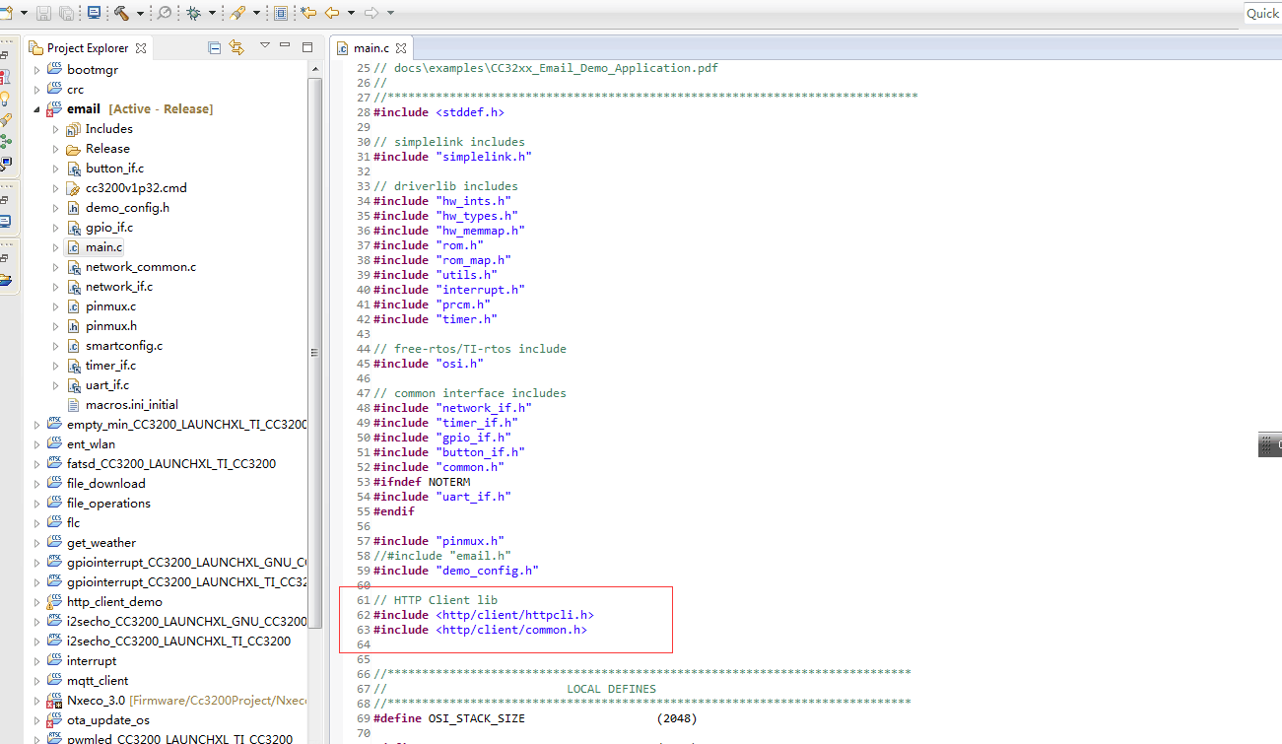1282x744 pixels.
Task: Open the debug bug dropdown arrow
Action: pos(211,13)
